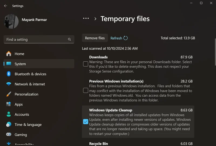Click the Time & language globe icon
Screen dimensions: 216x146
click(x=9, y=124)
